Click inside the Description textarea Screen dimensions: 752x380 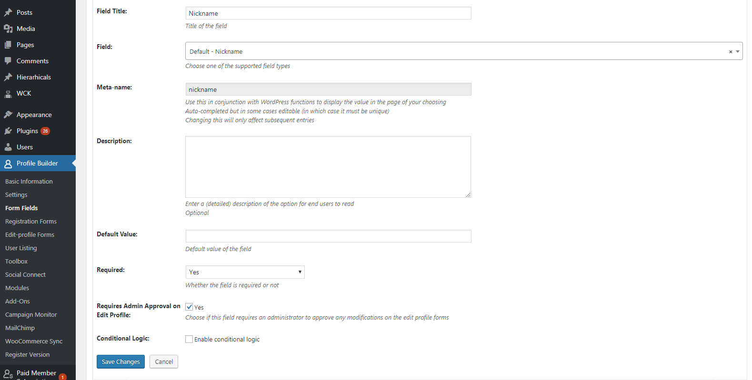click(x=328, y=167)
